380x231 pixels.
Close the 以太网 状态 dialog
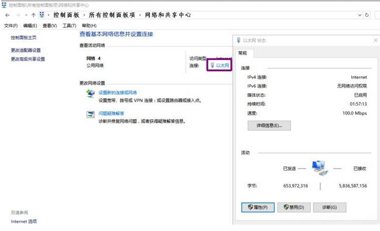click(x=375, y=40)
